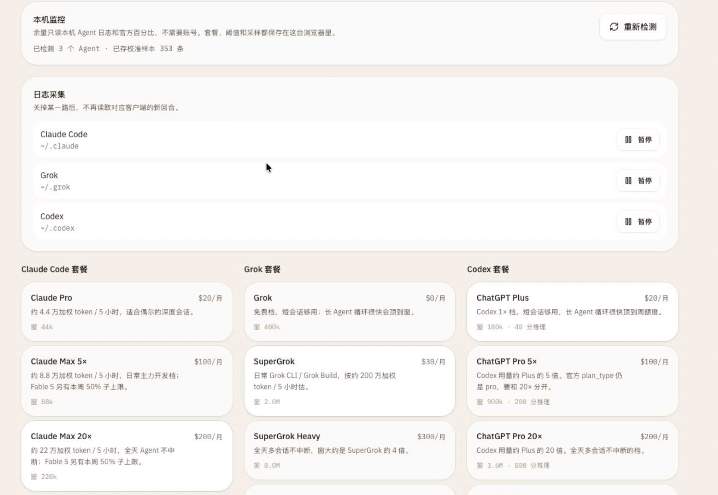This screenshot has height=495, width=718.
Task: Click the log collection description '关掉某一路后…'
Action: (x=107, y=107)
